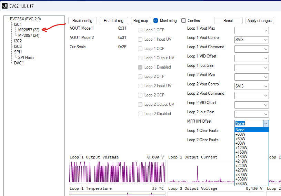Open the Reg map
This screenshot has height=196, width=281.
pyautogui.click(x=141, y=21)
